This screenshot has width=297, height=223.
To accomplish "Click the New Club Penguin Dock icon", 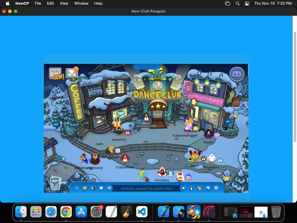I will pyautogui.click(x=193, y=212).
